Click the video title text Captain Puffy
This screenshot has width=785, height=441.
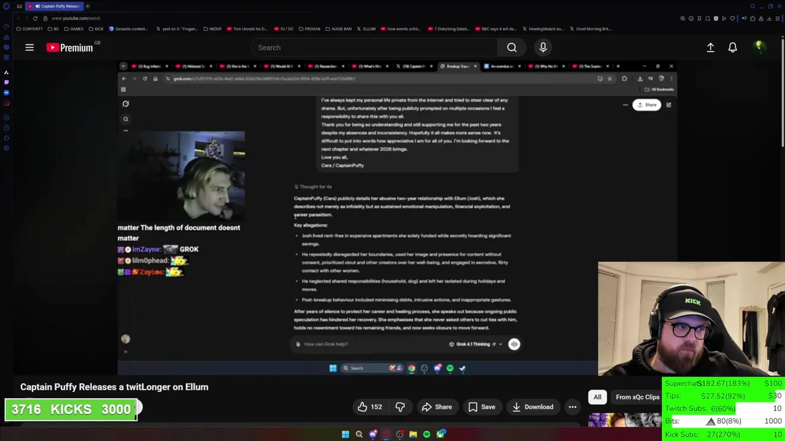point(114,387)
